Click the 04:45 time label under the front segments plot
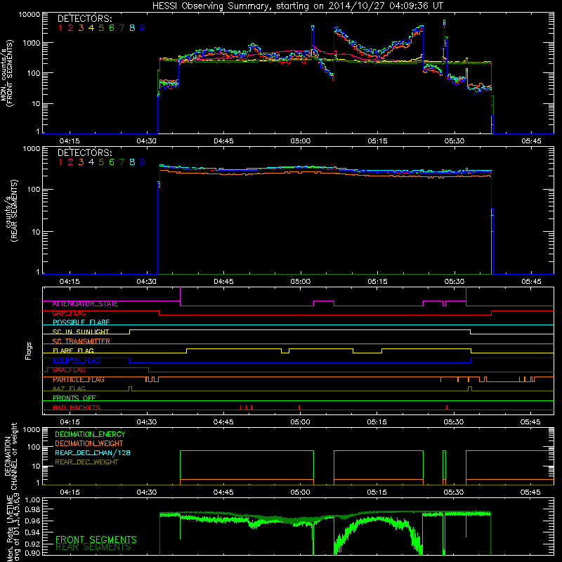 [x=223, y=141]
